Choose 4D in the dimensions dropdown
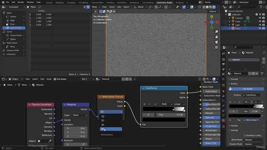267x150 pixels. click(111, 129)
